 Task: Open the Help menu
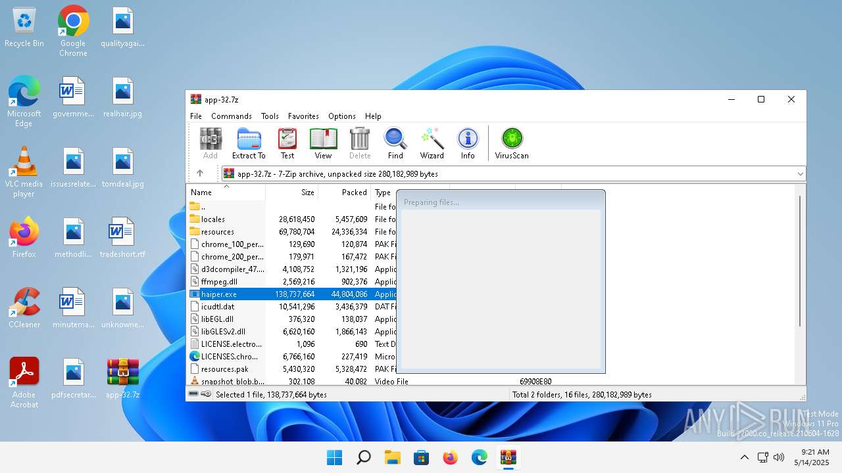pos(373,116)
